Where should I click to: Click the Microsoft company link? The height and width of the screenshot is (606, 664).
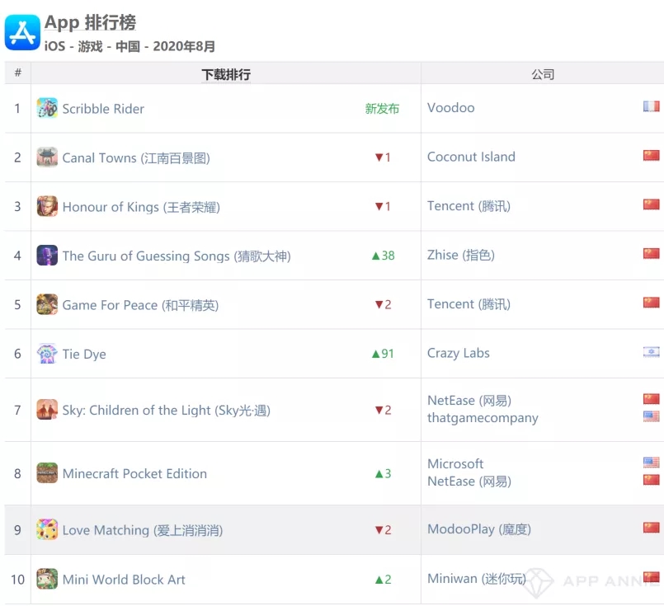coord(455,463)
